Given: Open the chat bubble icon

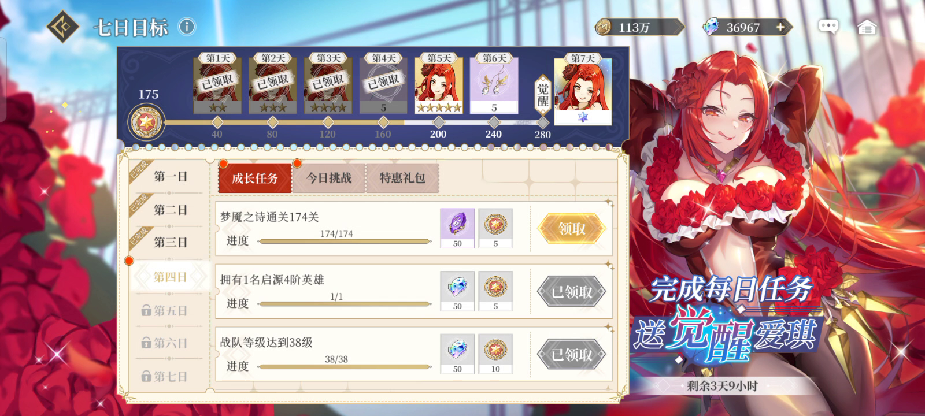Looking at the screenshot, I should pyautogui.click(x=828, y=27).
